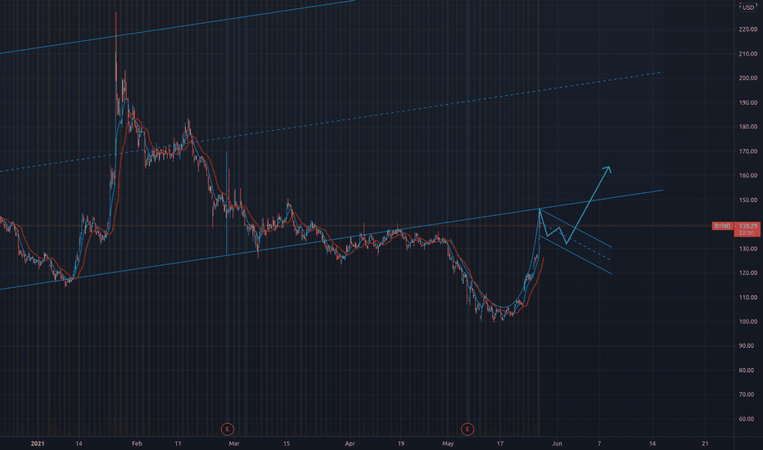Click the Jun label on time axis

click(558, 443)
